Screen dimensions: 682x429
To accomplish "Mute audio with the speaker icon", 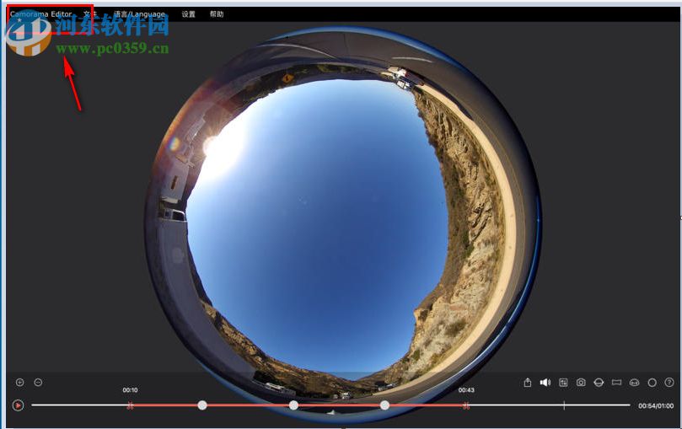I will point(545,383).
